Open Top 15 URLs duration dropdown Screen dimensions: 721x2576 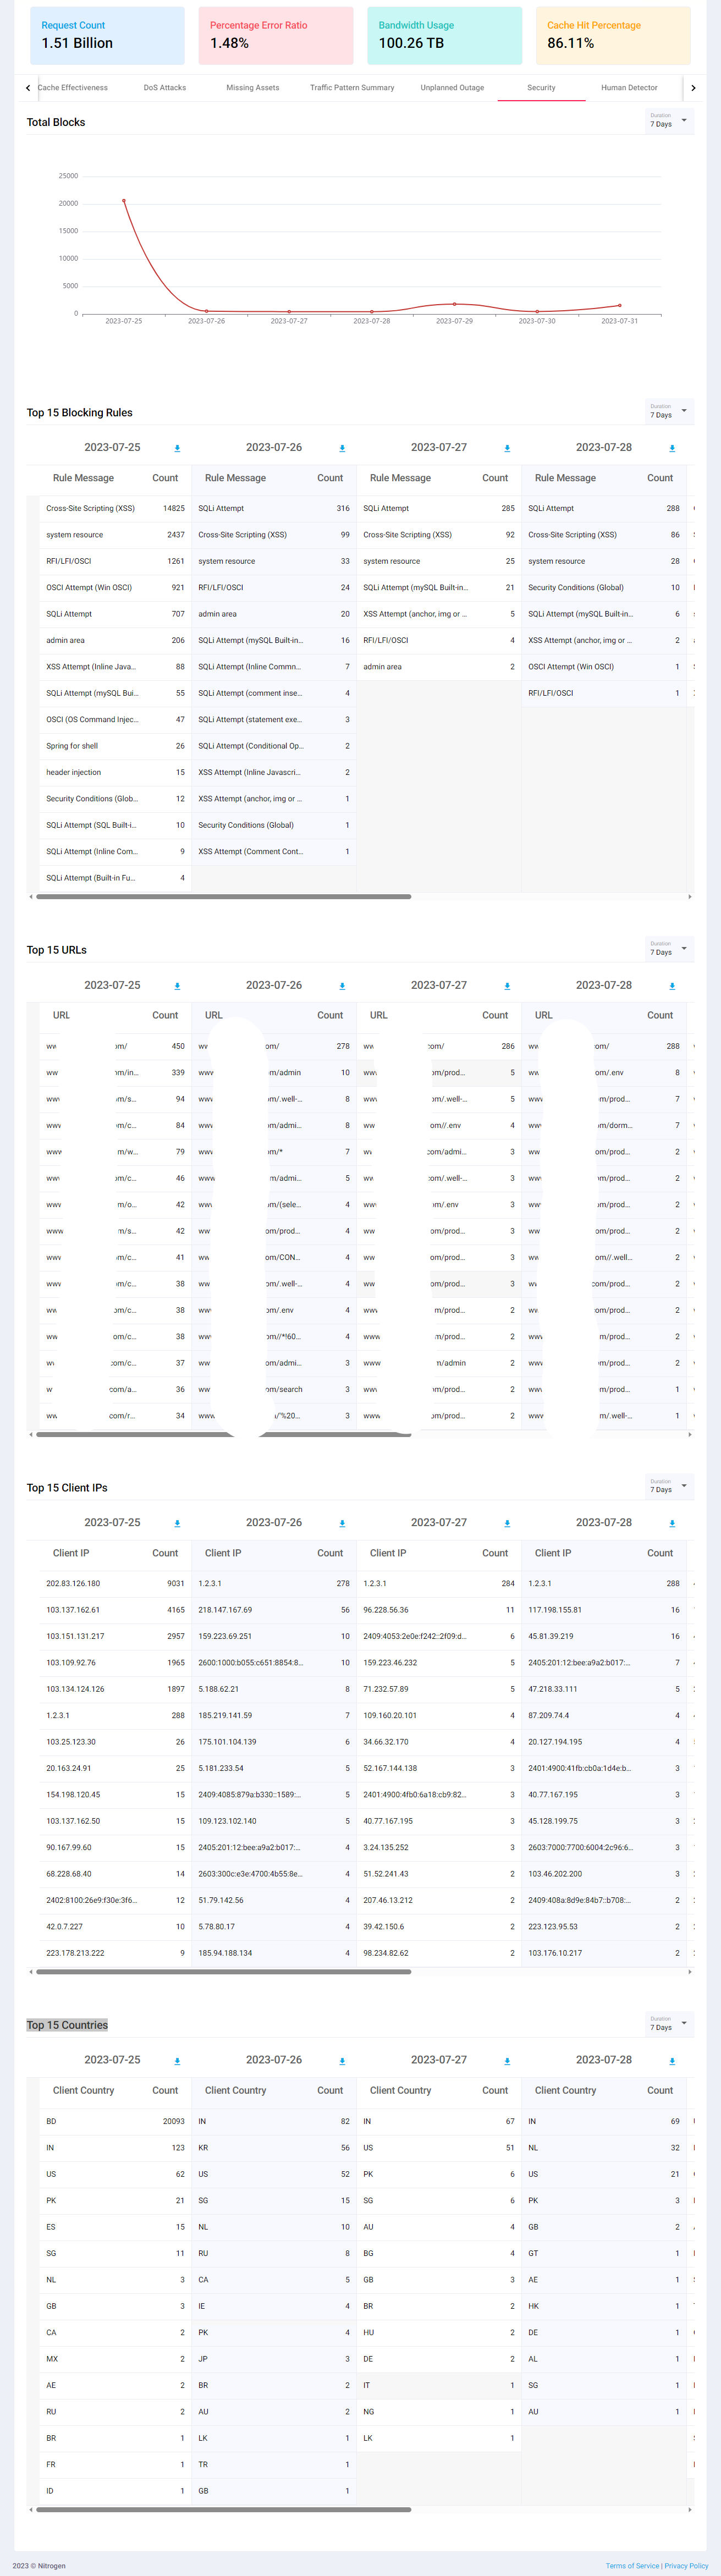tap(669, 949)
